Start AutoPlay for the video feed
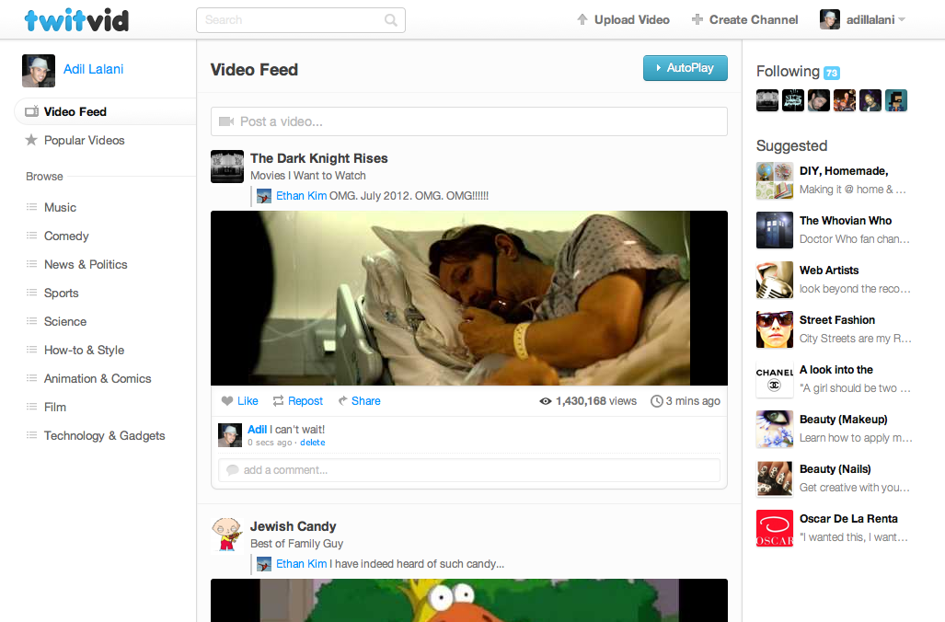This screenshot has width=945, height=622. tap(685, 68)
